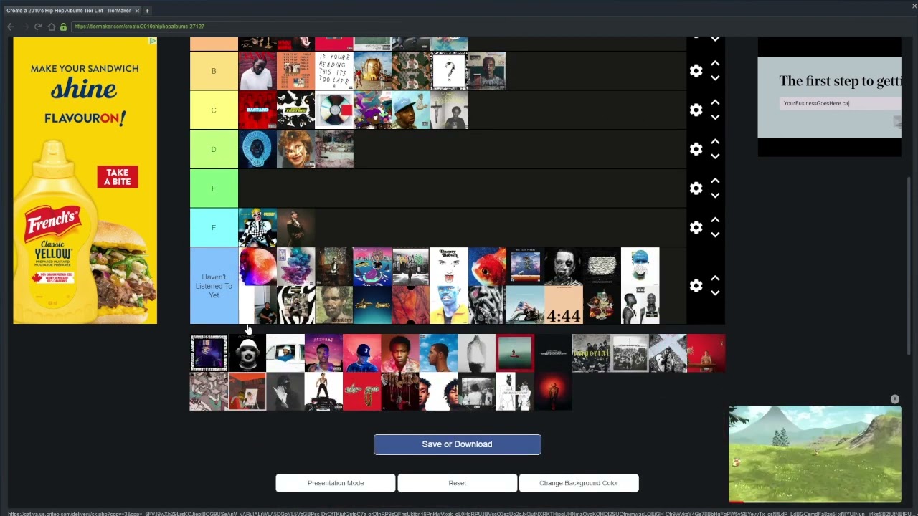Move tier F down with its down chevron
Viewport: 918px width, 516px height.
point(715,235)
